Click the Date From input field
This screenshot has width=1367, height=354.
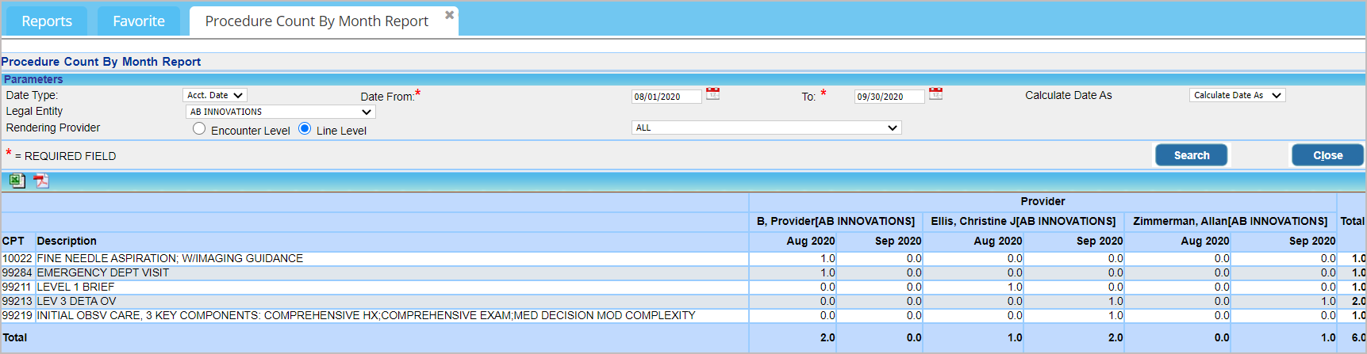point(666,97)
